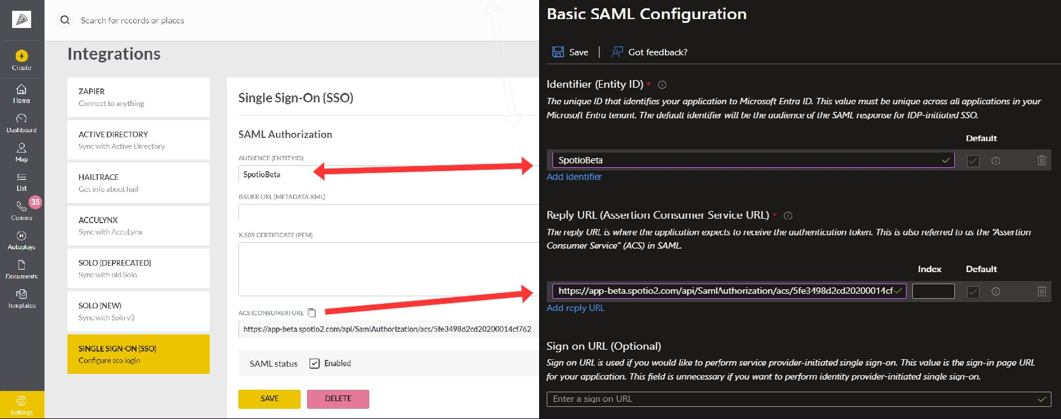Delete the SpotioBeta identifier row
This screenshot has width=1061, height=419.
click(x=1041, y=160)
